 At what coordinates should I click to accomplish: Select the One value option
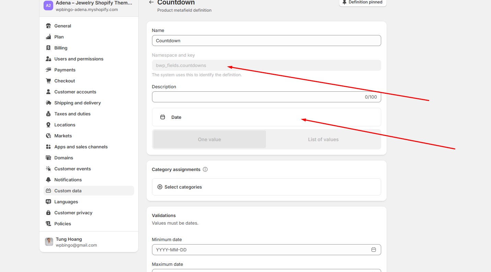pyautogui.click(x=209, y=139)
